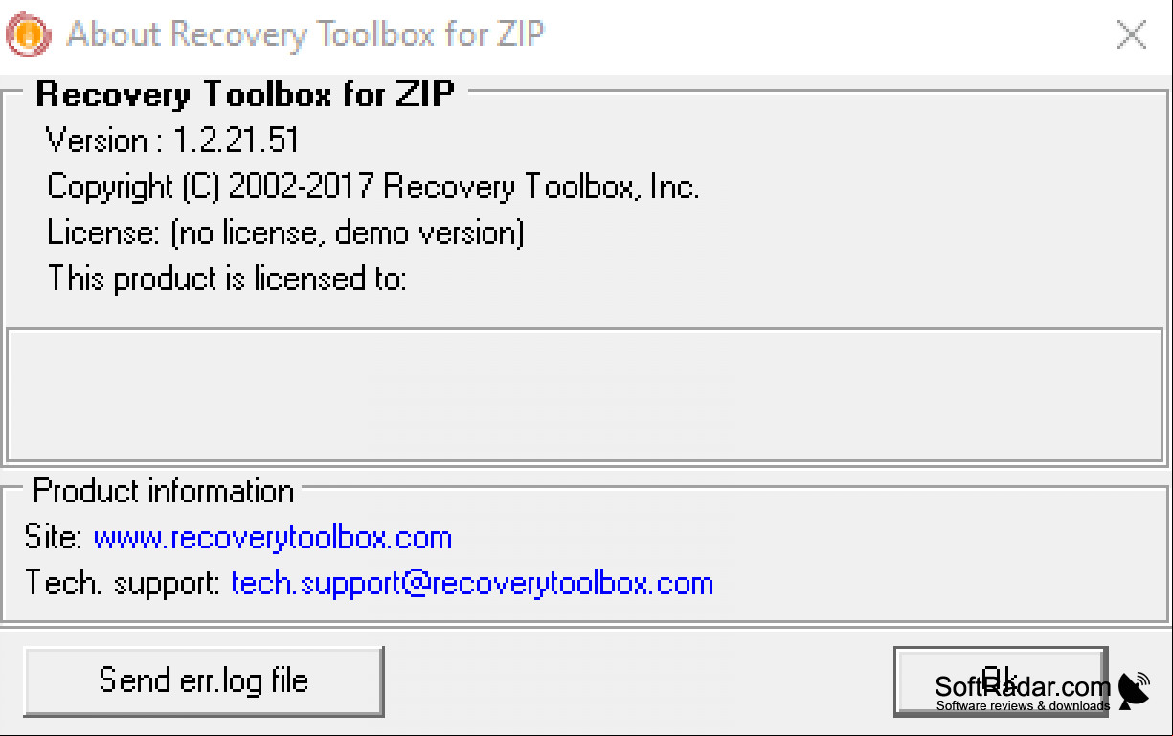The image size is (1173, 736).
Task: Email tech.support@recoverytoolbox.com via the link
Action: click(472, 583)
